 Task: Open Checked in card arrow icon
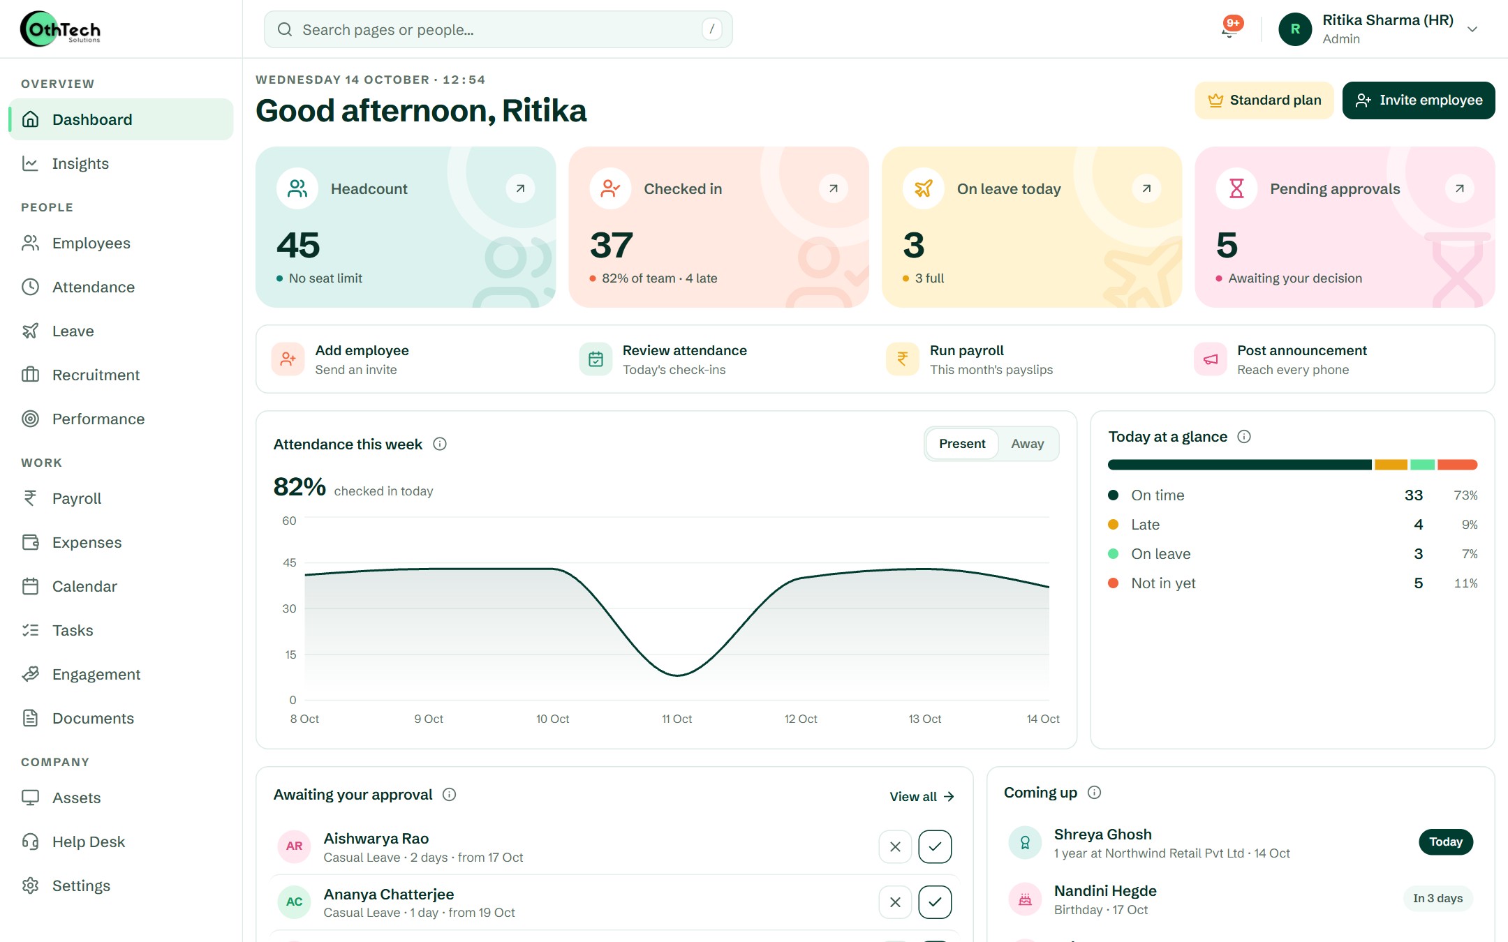coord(833,188)
